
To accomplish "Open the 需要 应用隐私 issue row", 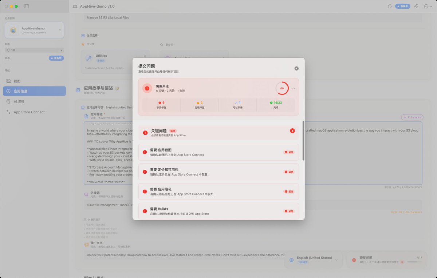I will 219,192.
